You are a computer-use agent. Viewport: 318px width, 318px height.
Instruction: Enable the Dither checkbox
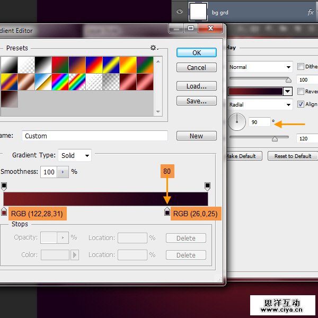[x=301, y=67]
